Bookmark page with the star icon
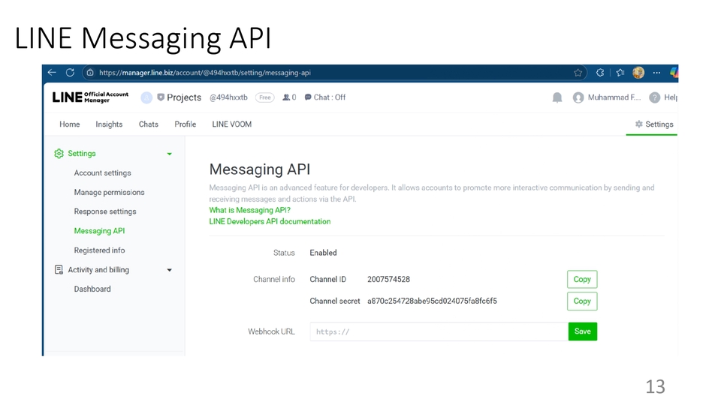 pyautogui.click(x=578, y=73)
